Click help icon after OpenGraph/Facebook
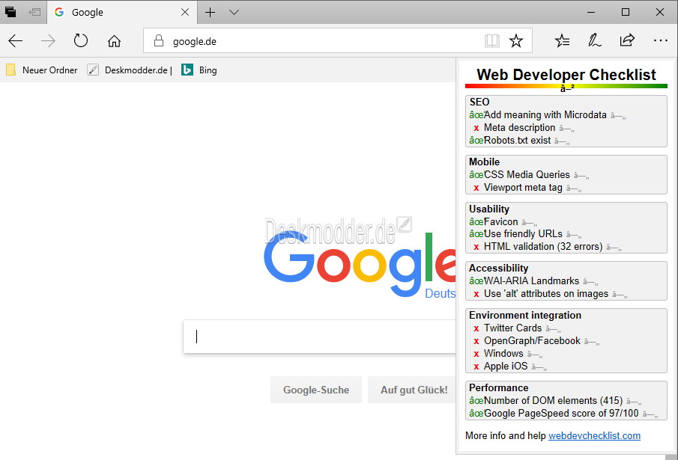This screenshot has height=460, width=678. tap(592, 342)
